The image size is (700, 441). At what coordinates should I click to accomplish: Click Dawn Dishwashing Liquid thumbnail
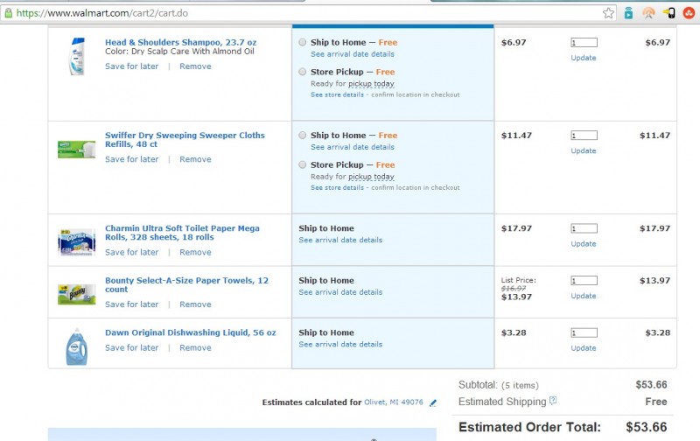(x=77, y=347)
